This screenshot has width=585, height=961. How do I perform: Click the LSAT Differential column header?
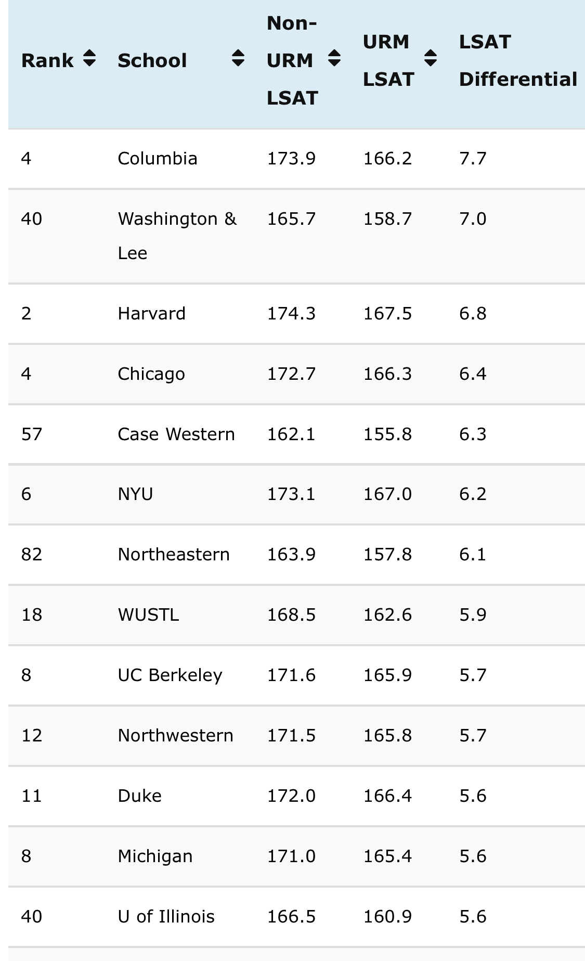coord(517,61)
